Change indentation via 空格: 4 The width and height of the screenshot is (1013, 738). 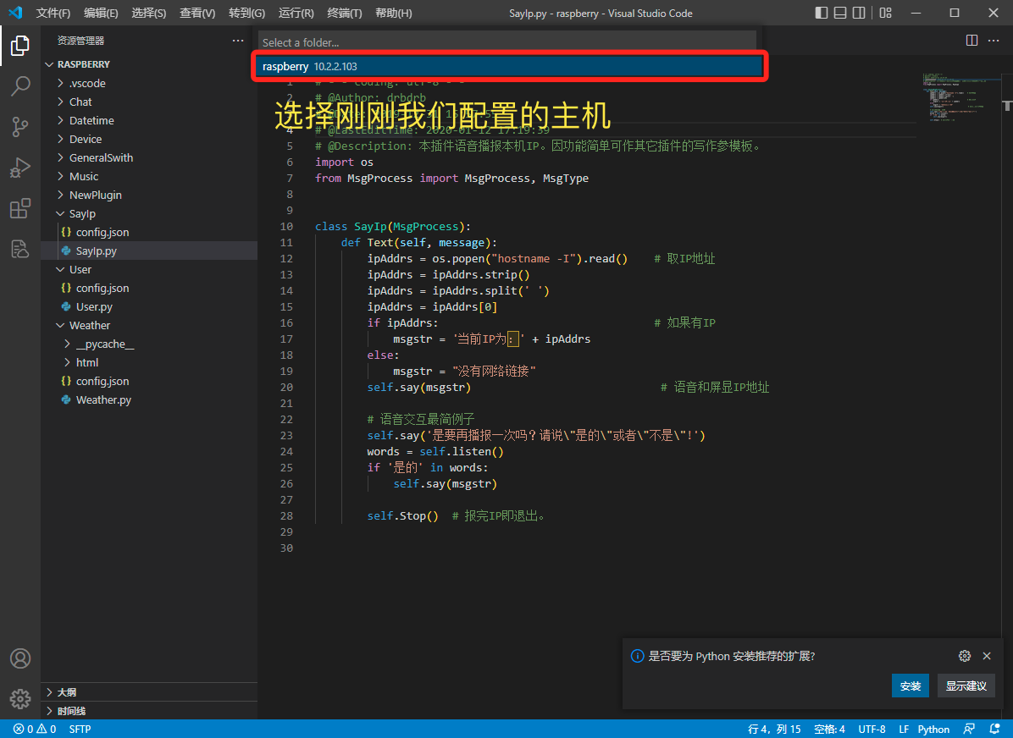[829, 729]
